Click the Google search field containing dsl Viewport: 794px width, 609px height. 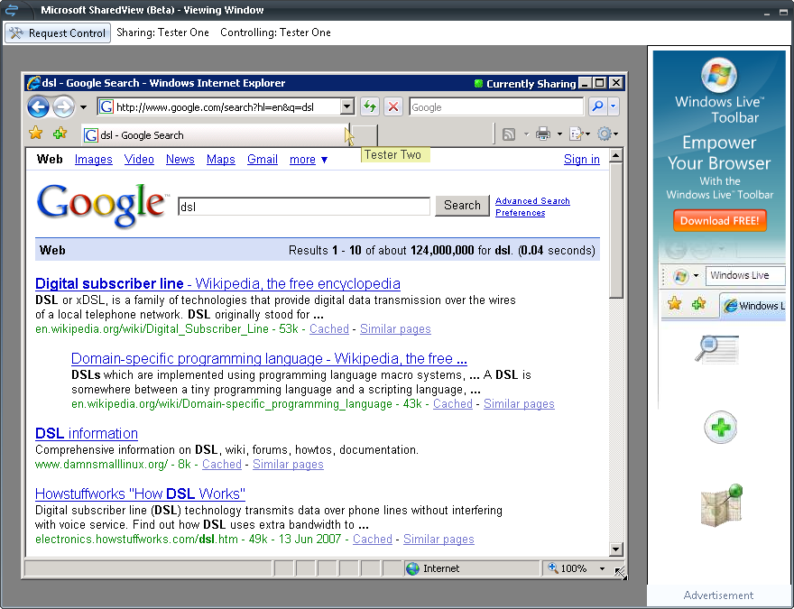pyautogui.click(x=304, y=207)
